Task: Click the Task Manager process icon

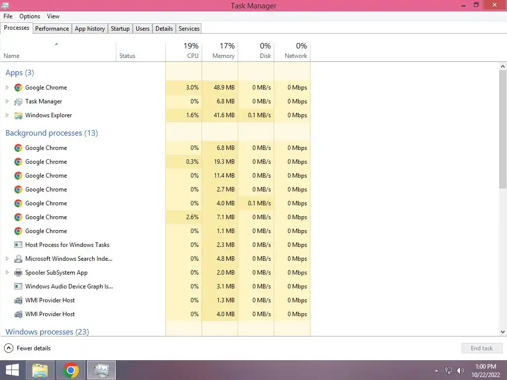Action: (x=18, y=102)
